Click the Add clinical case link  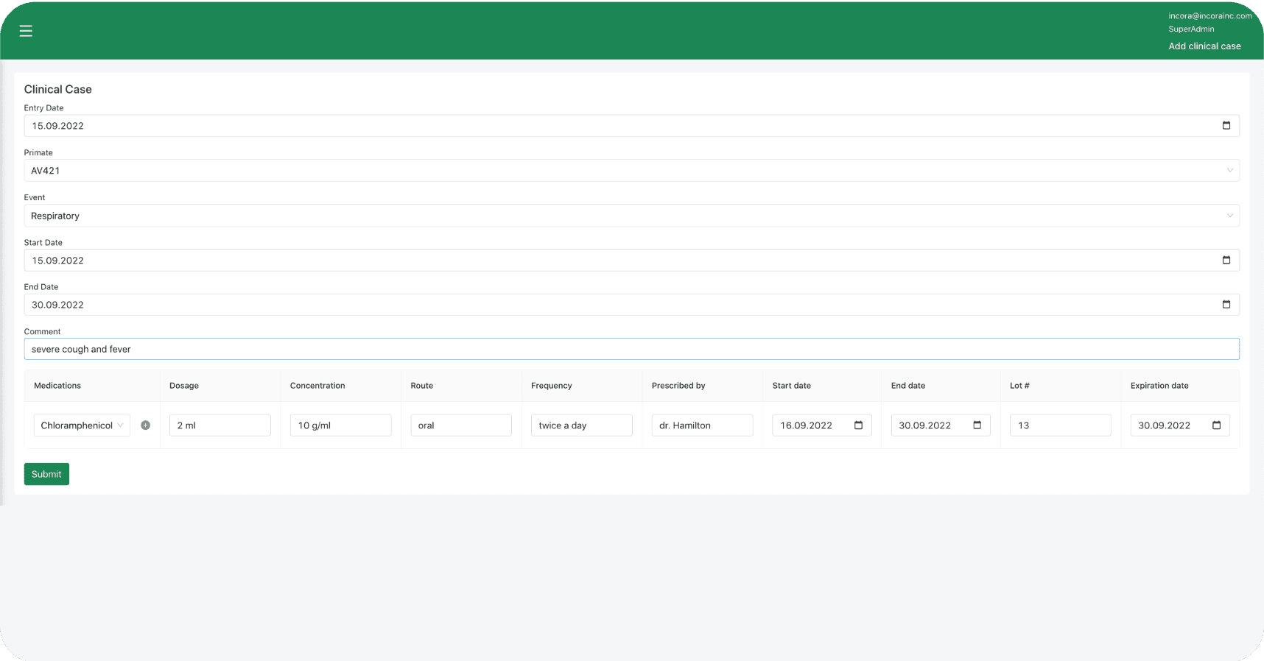coord(1204,46)
